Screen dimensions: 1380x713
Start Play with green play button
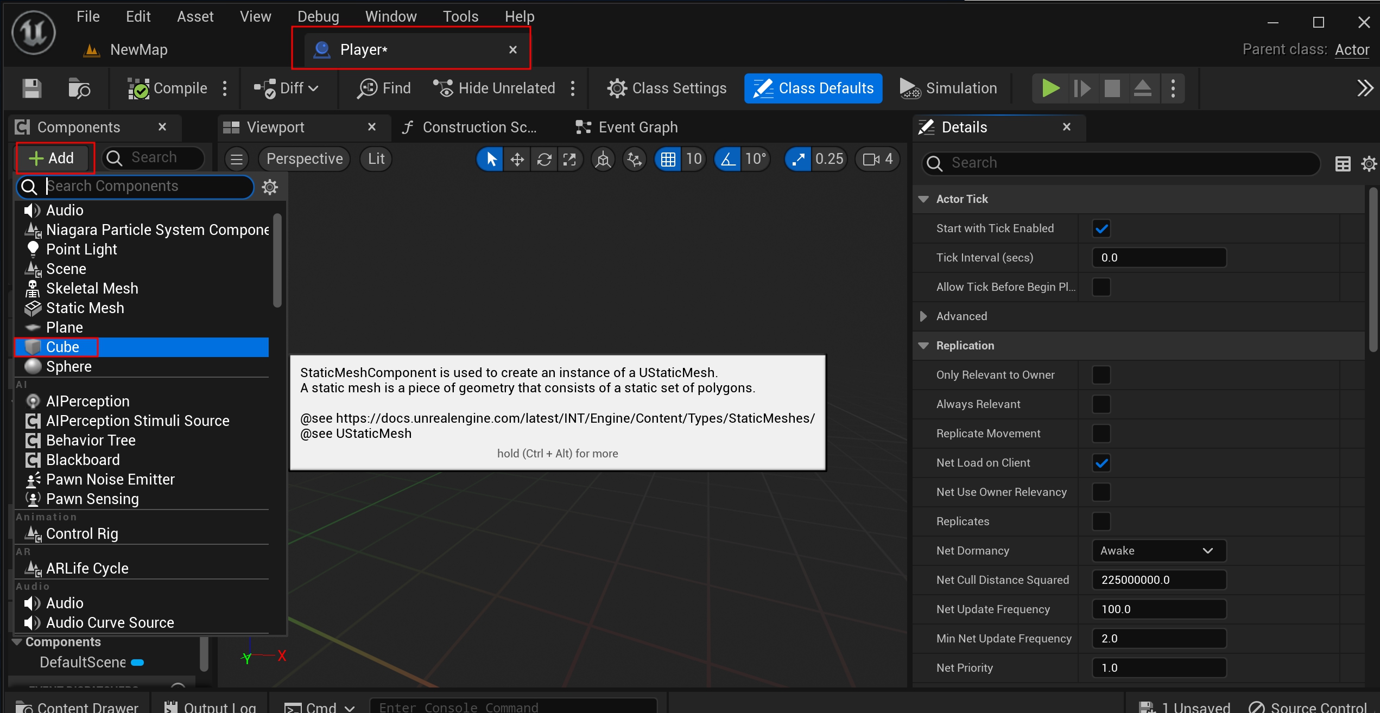[1050, 88]
